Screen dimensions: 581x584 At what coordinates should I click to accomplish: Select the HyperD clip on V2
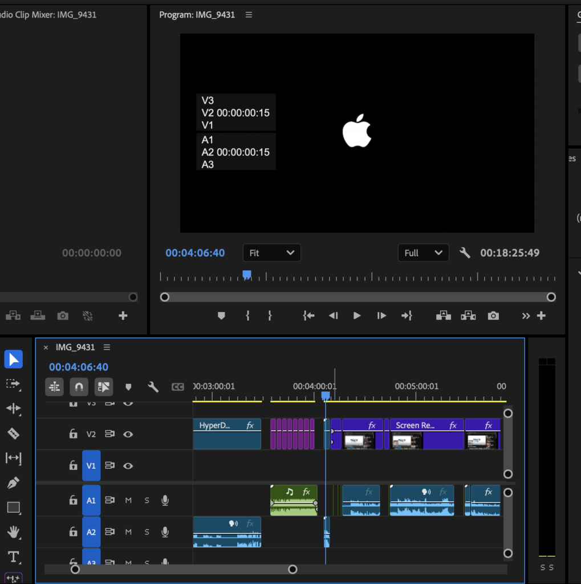point(227,434)
